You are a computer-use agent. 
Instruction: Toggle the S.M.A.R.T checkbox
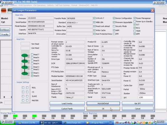tap(94, 18)
